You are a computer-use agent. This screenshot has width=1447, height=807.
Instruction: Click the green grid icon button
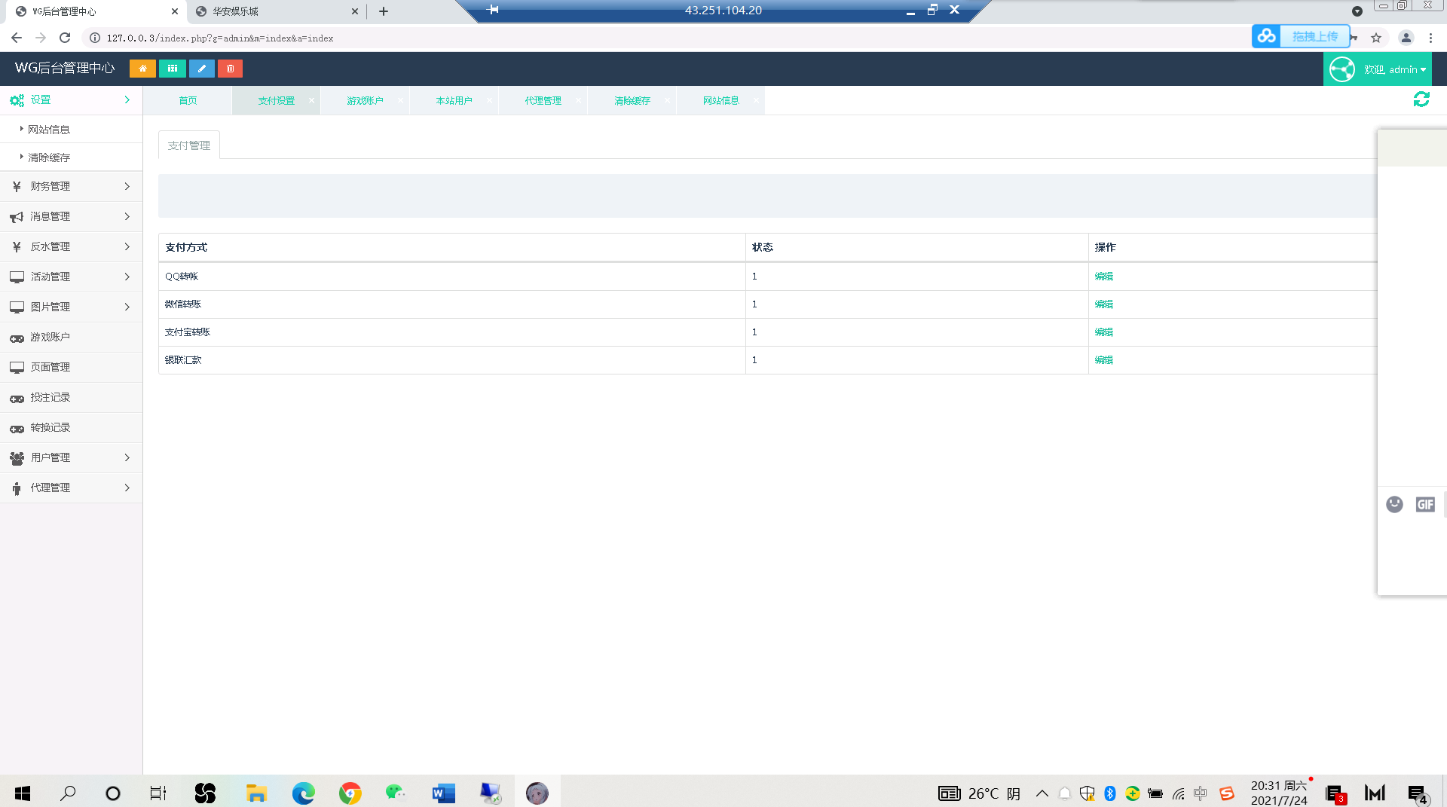(173, 69)
